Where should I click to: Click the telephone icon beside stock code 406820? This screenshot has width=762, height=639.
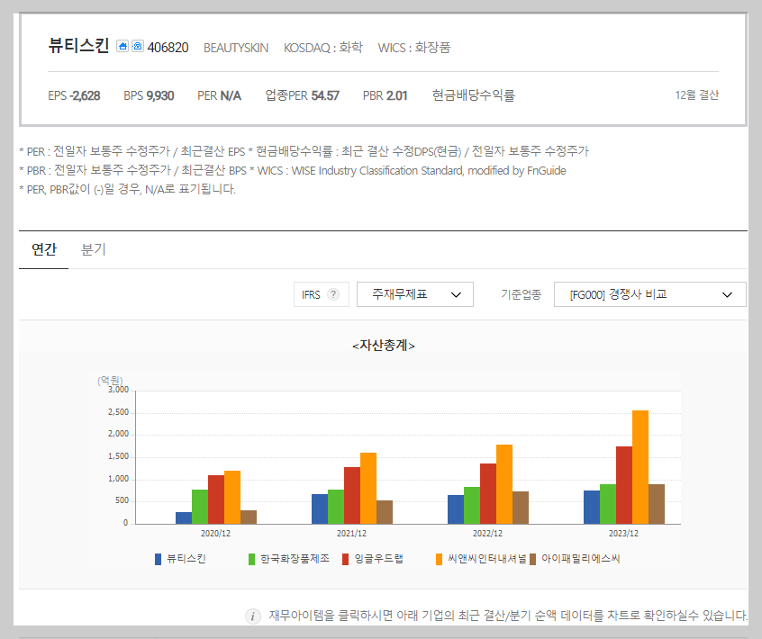click(138, 46)
